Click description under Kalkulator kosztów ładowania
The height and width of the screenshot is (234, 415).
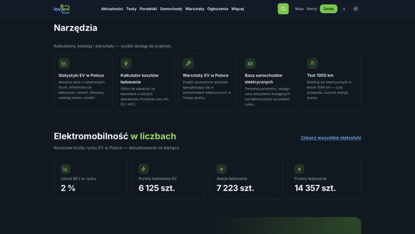tap(145, 96)
